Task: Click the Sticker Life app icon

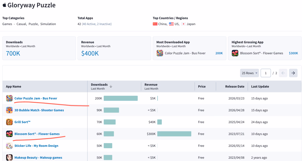Action: pos(9,146)
